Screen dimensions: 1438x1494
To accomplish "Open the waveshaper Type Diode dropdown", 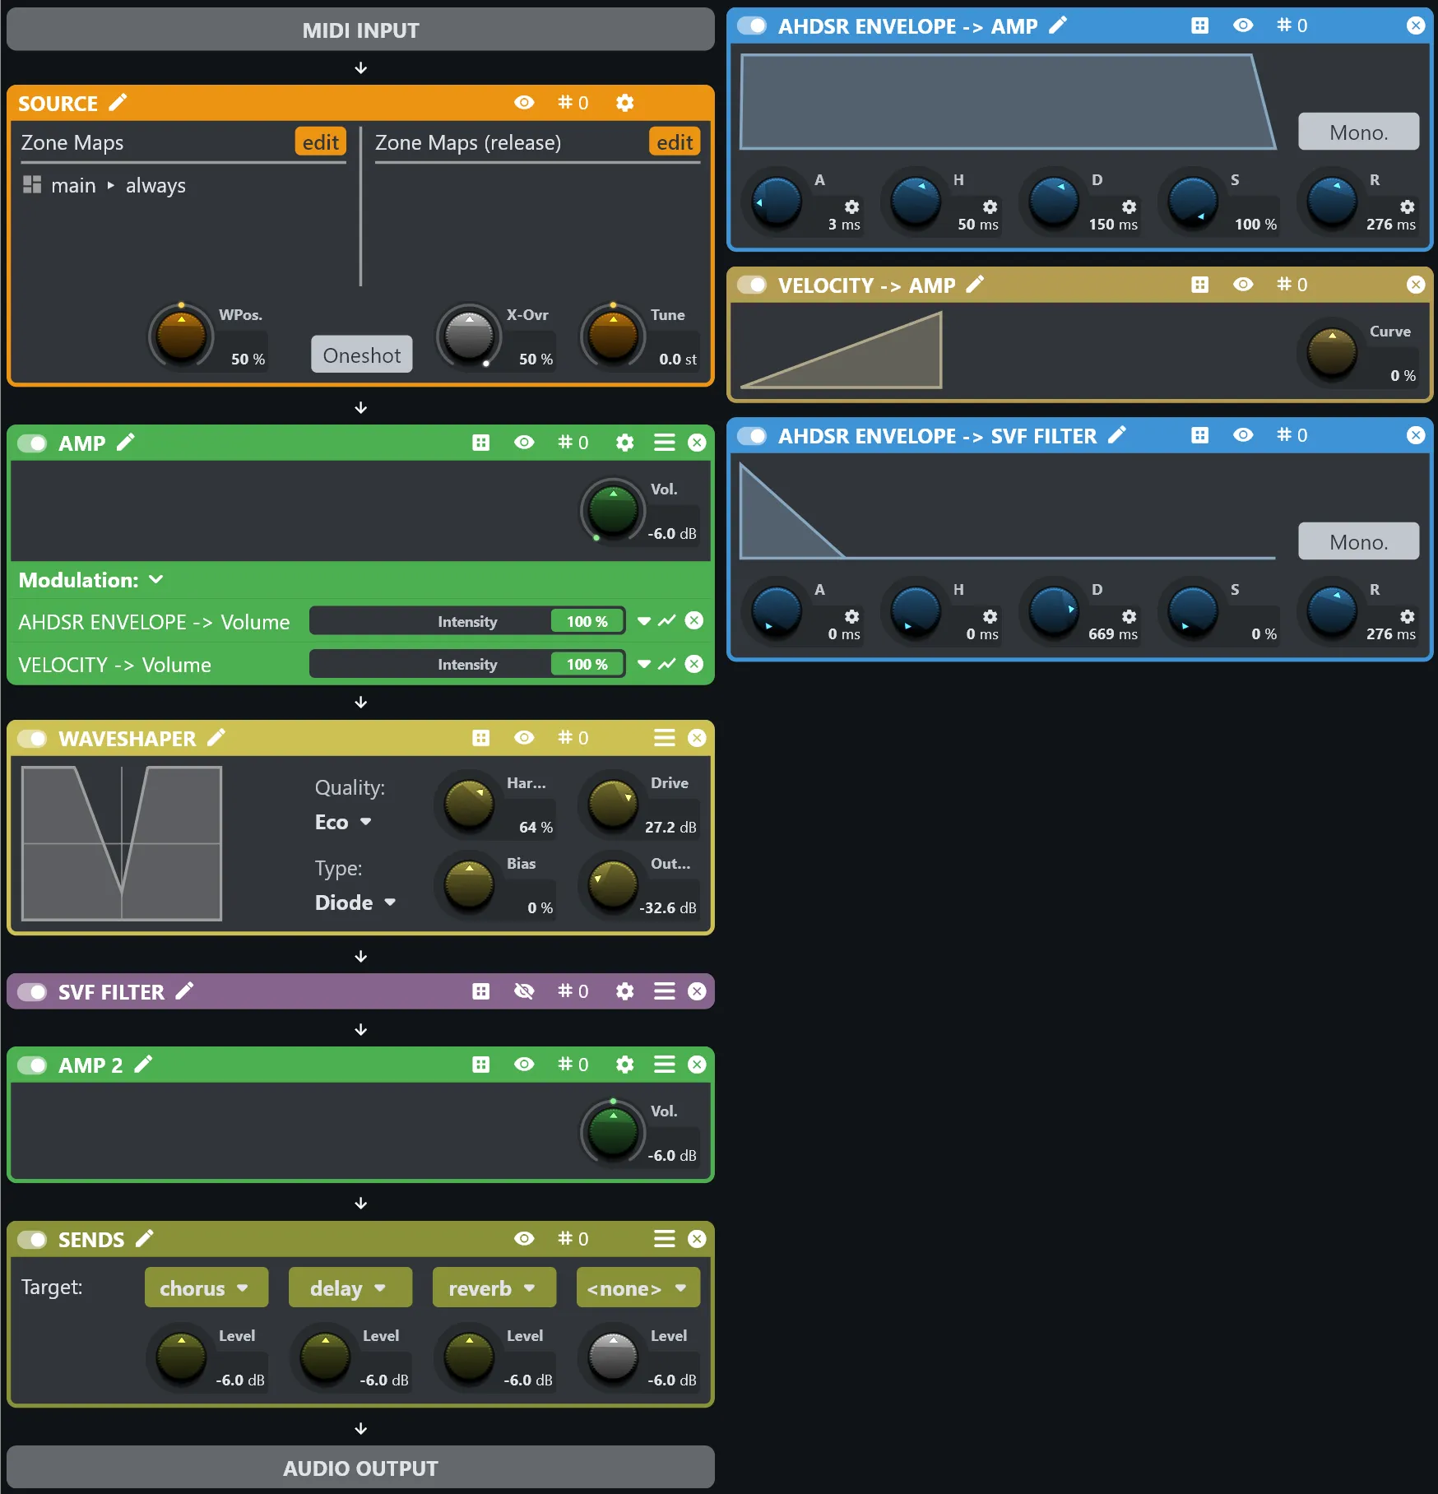I will click(355, 902).
